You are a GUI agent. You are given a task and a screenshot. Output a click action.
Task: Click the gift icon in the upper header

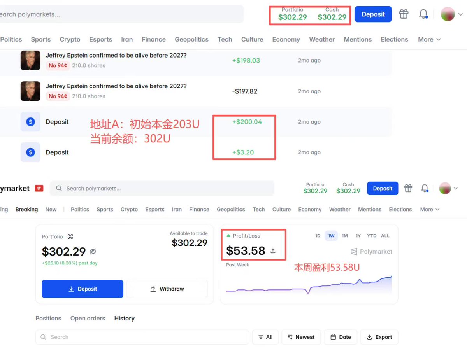pos(404,14)
